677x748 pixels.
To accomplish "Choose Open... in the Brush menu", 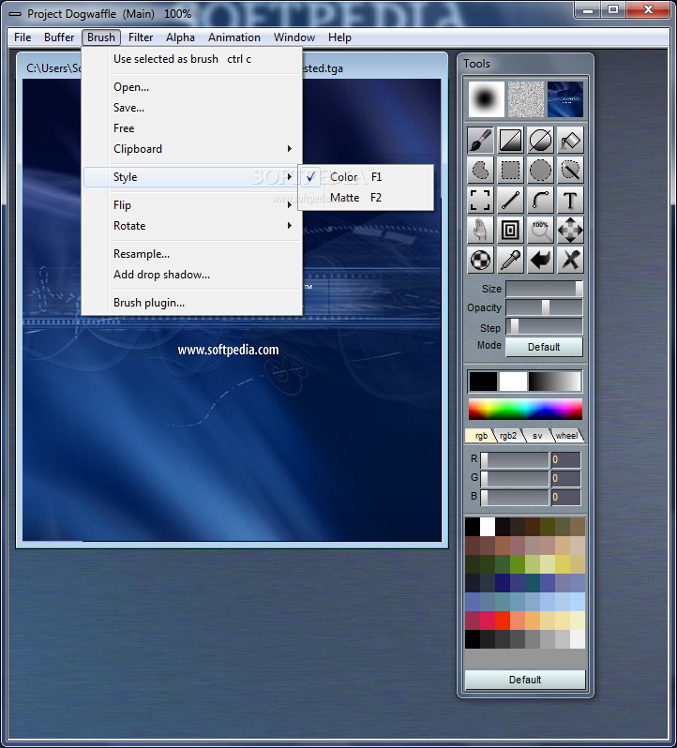I will [x=193, y=87].
